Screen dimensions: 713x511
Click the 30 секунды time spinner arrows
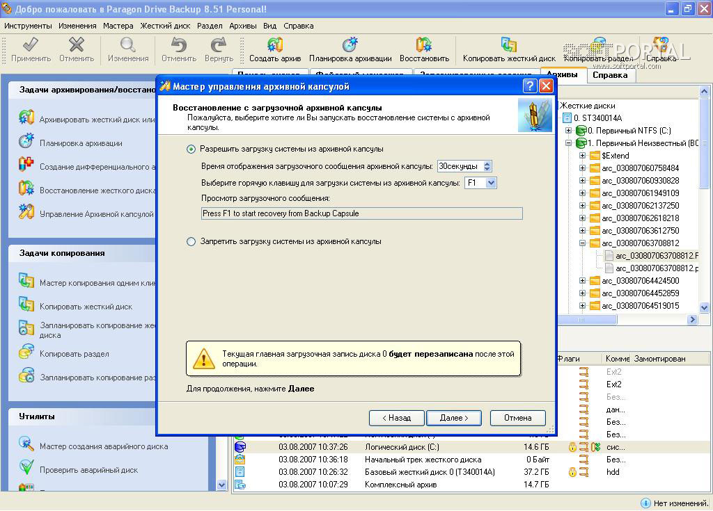point(487,166)
